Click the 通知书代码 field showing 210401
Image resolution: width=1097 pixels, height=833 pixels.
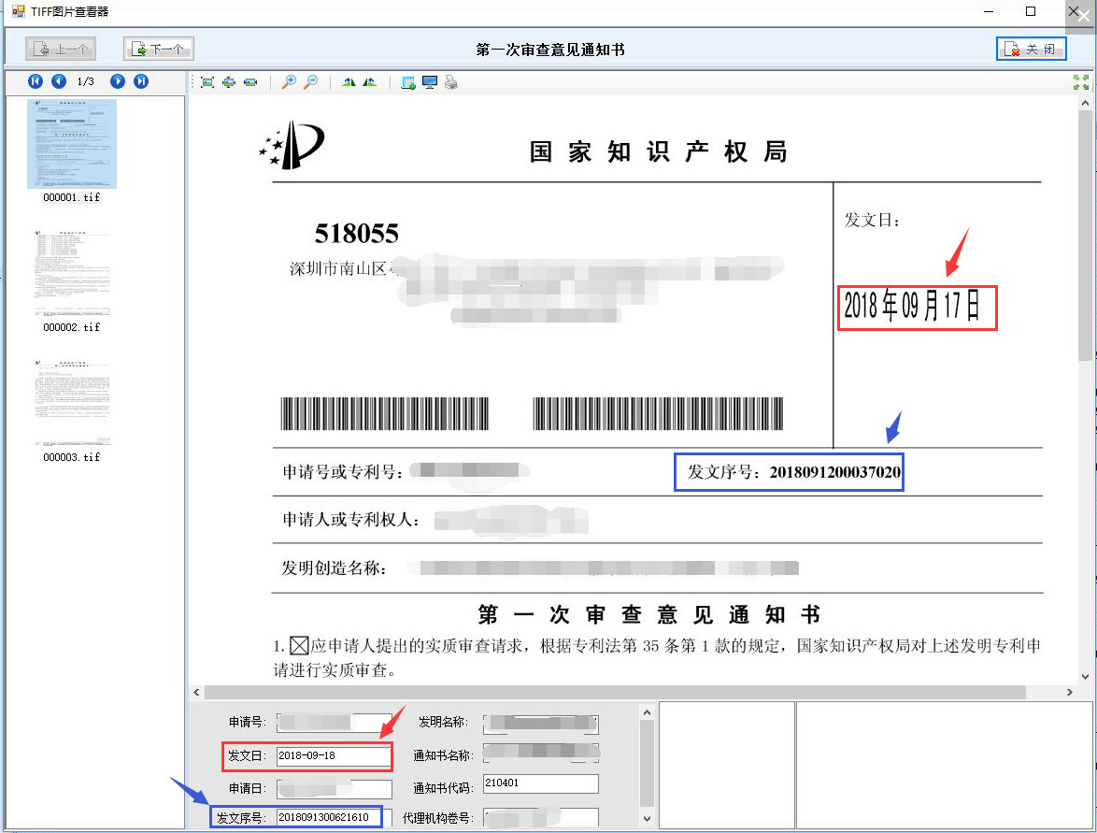pyautogui.click(x=541, y=783)
